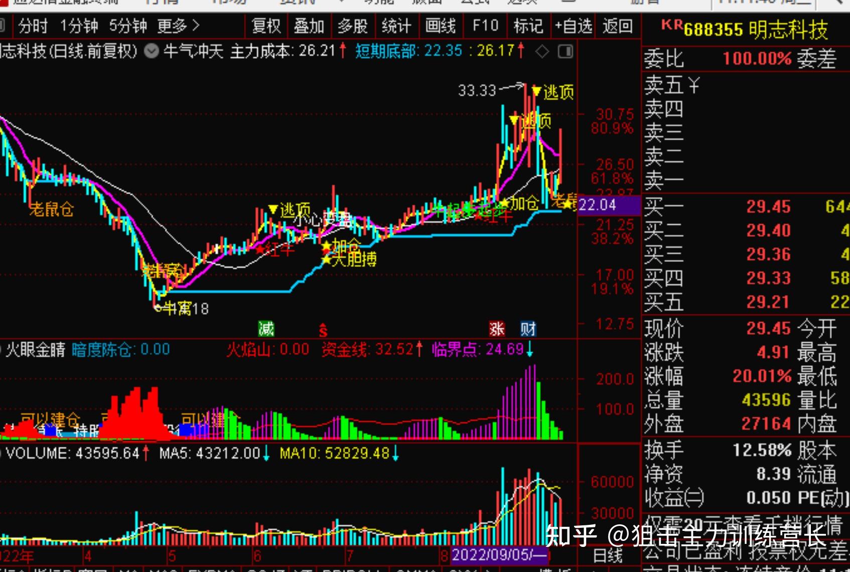Viewport: 850px width, 572px height.
Task: Select 买三 price 29.36 row
Action: click(746, 254)
